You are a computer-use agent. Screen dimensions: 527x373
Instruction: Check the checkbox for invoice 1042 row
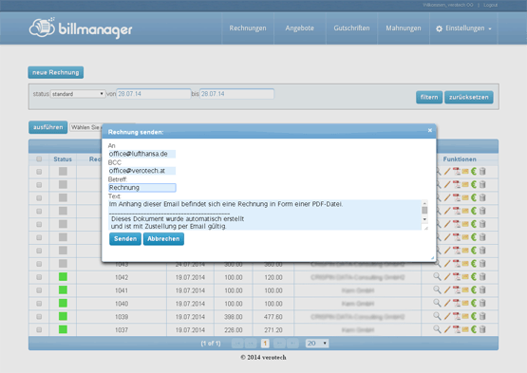pyautogui.click(x=39, y=277)
